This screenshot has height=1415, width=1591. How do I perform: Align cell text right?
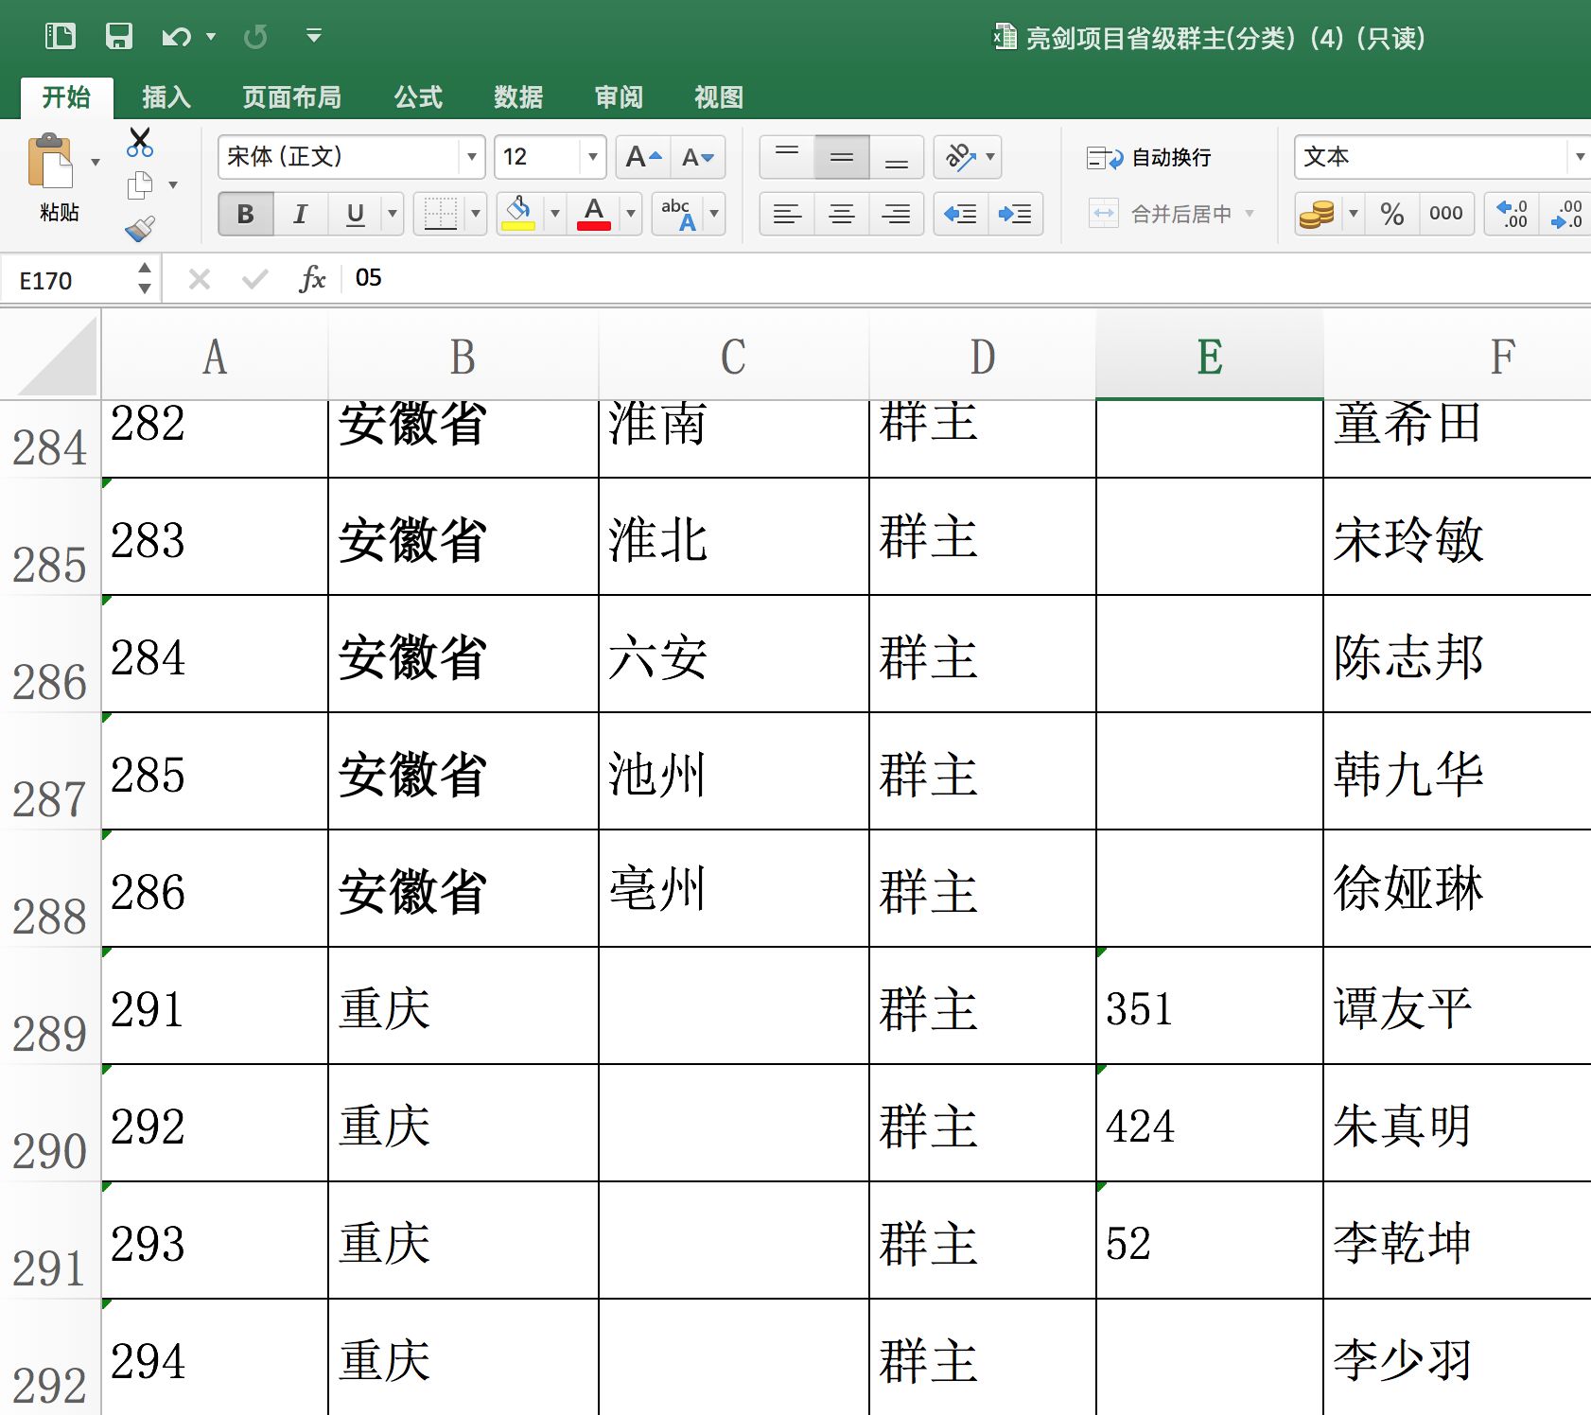(897, 214)
